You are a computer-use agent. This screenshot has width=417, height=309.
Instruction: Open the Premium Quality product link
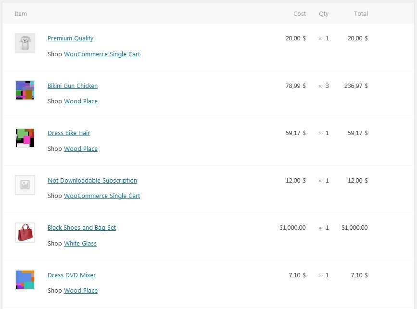tap(70, 38)
